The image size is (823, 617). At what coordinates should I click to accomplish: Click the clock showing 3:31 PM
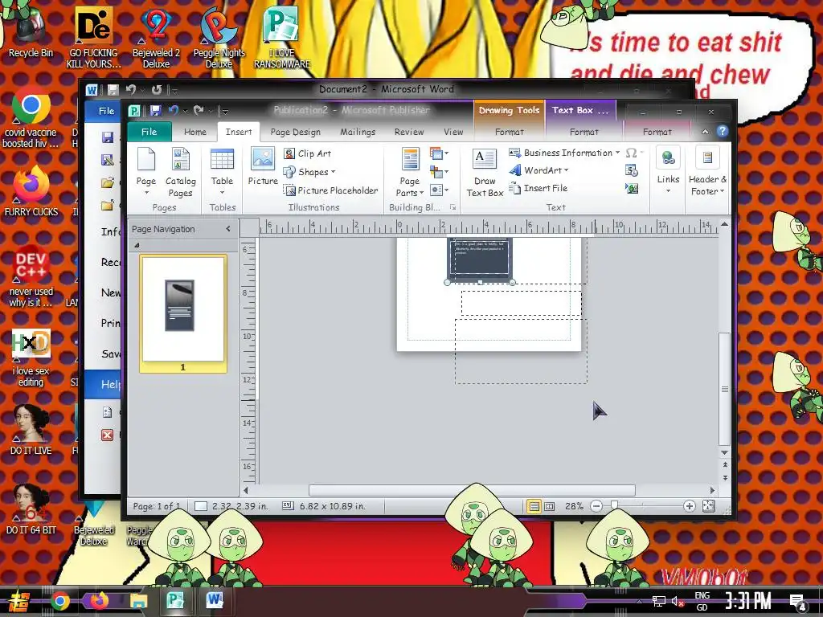(748, 601)
